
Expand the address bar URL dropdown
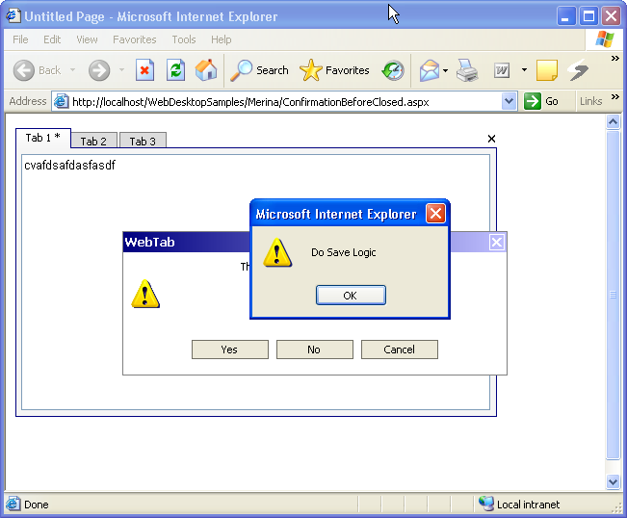pyautogui.click(x=509, y=101)
